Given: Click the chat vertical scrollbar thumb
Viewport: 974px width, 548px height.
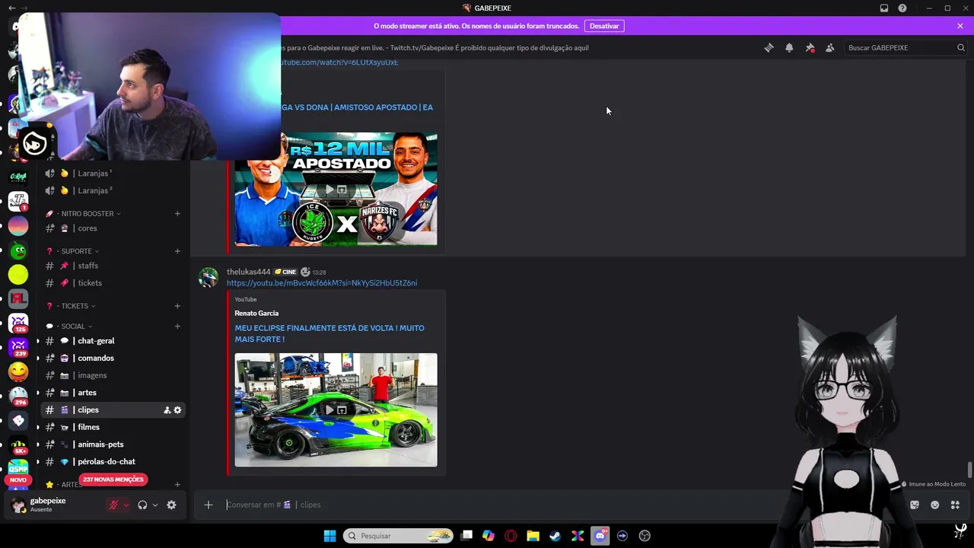Looking at the screenshot, I should [969, 471].
